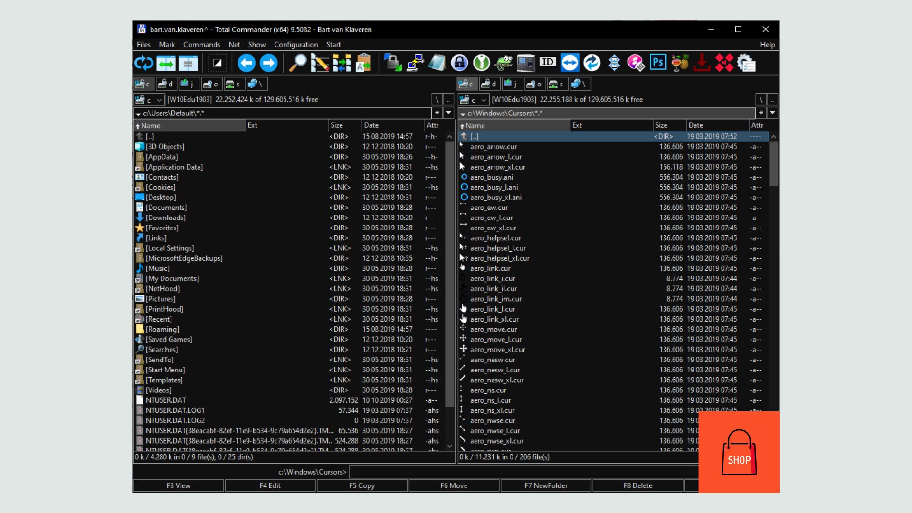Switch right panel to drive s
The height and width of the screenshot is (513, 912).
point(557,84)
